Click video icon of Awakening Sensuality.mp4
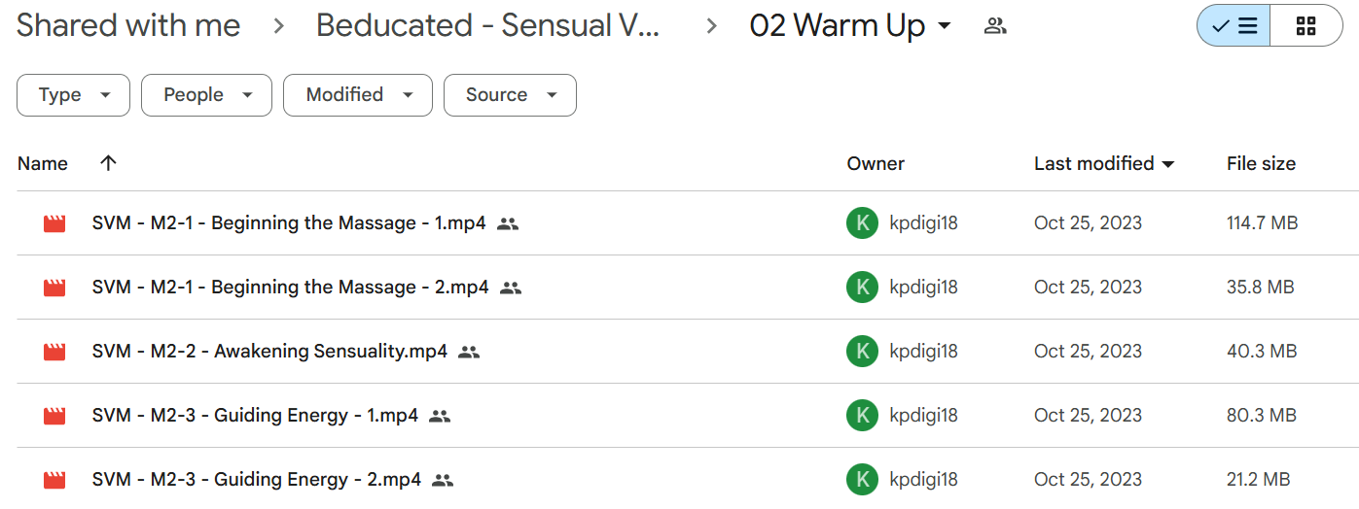Viewport: 1359px width, 509px height. point(54,352)
